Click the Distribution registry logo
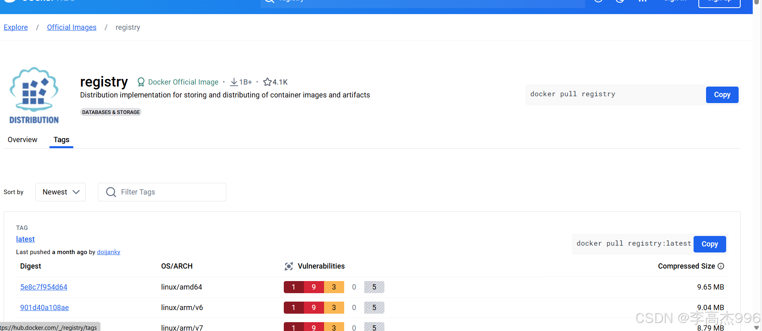 pos(34,95)
